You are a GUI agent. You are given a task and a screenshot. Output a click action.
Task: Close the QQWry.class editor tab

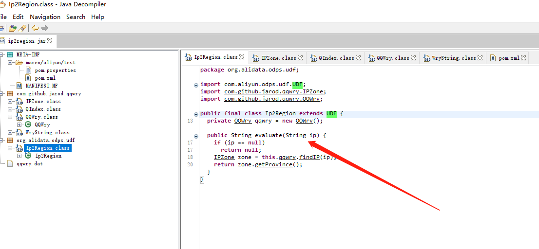413,58
